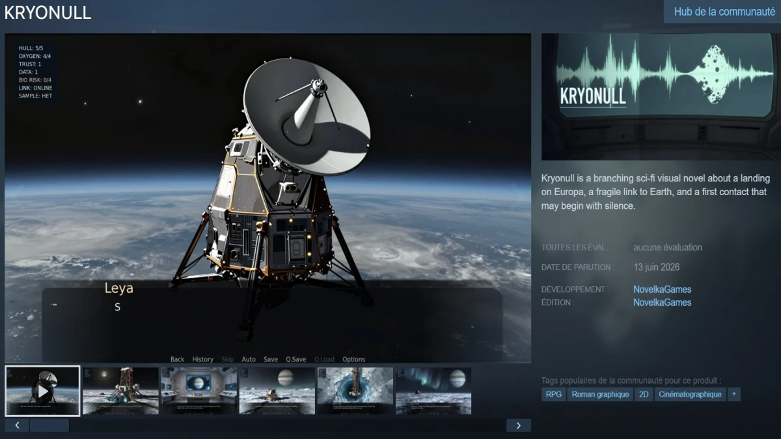This screenshot has width=781, height=439.
Task: View the aurora and Jupiter screenshot thumbnail
Action: coord(433,391)
